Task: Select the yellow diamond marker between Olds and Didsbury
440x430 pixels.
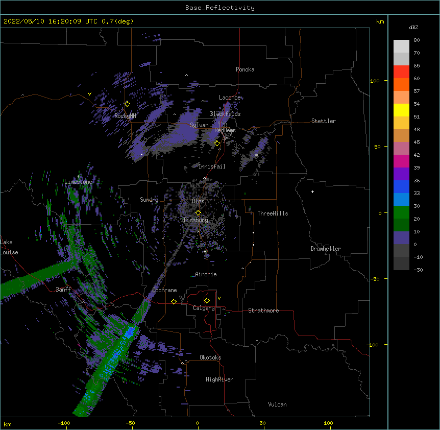Action: (x=198, y=213)
